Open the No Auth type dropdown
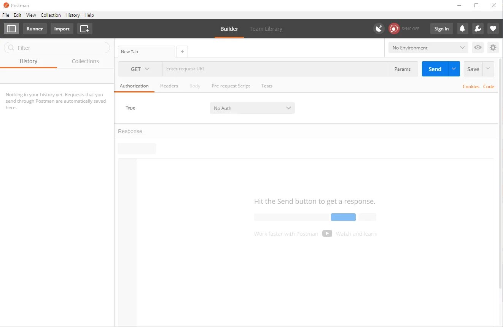This screenshot has height=327, width=503. (x=252, y=108)
